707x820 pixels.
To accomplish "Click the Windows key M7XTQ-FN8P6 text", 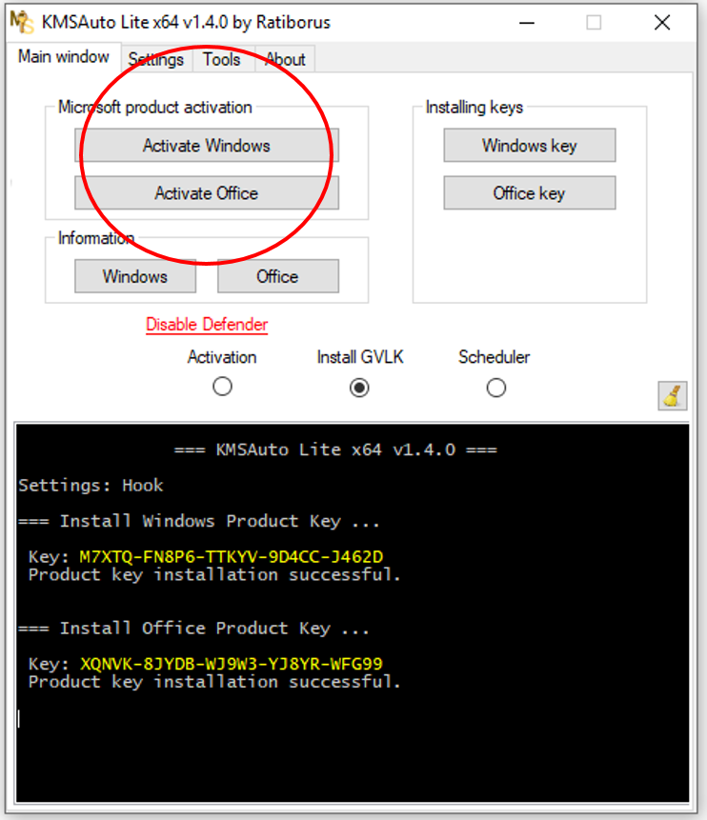I will click(x=232, y=556).
